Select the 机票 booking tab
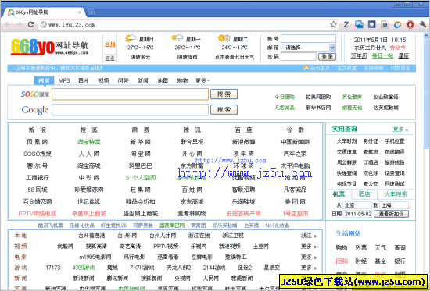 [339, 194]
